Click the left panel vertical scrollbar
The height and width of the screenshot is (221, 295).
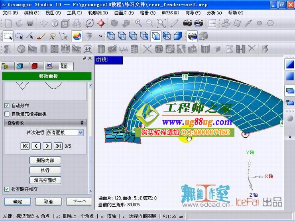[90, 139]
